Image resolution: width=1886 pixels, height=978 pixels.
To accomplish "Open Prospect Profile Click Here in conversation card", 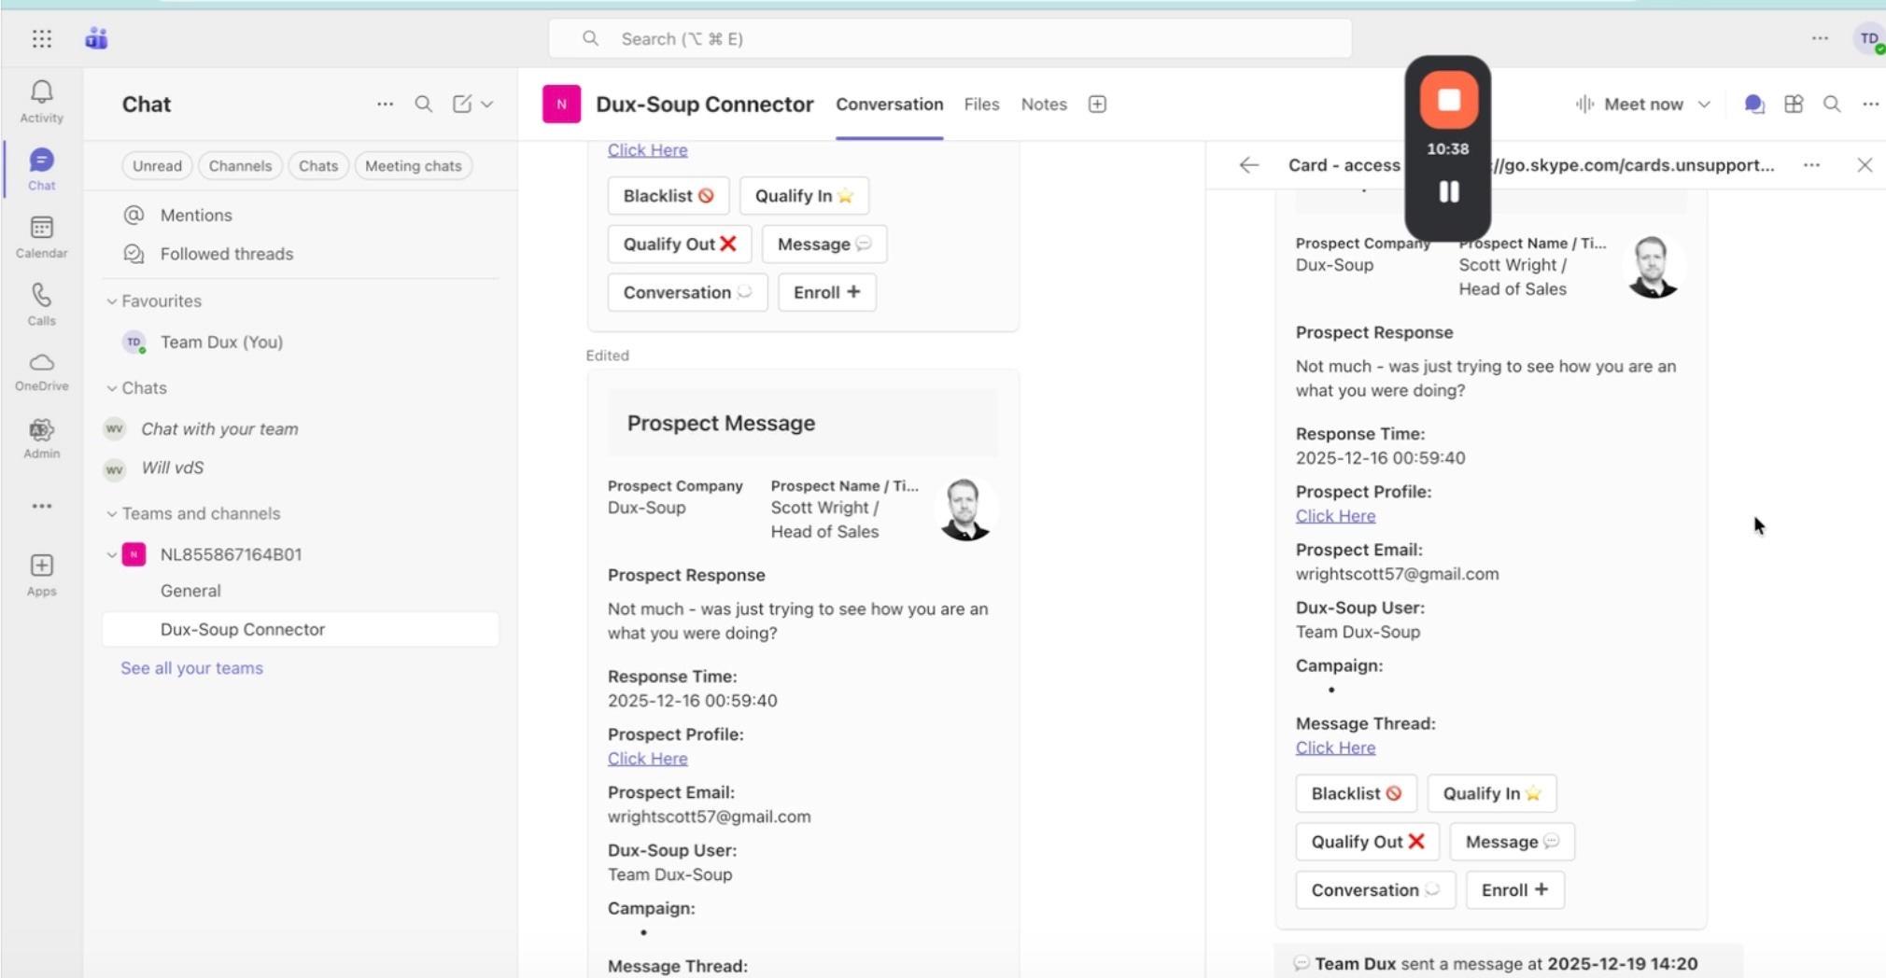I will [x=647, y=759].
